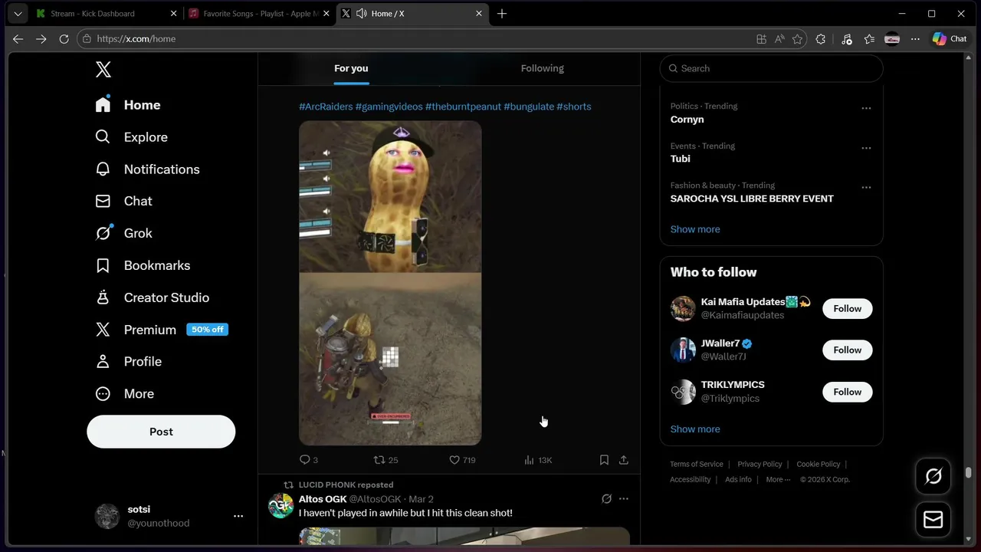Click the Grok icon on Altos OGK post

click(x=606, y=499)
